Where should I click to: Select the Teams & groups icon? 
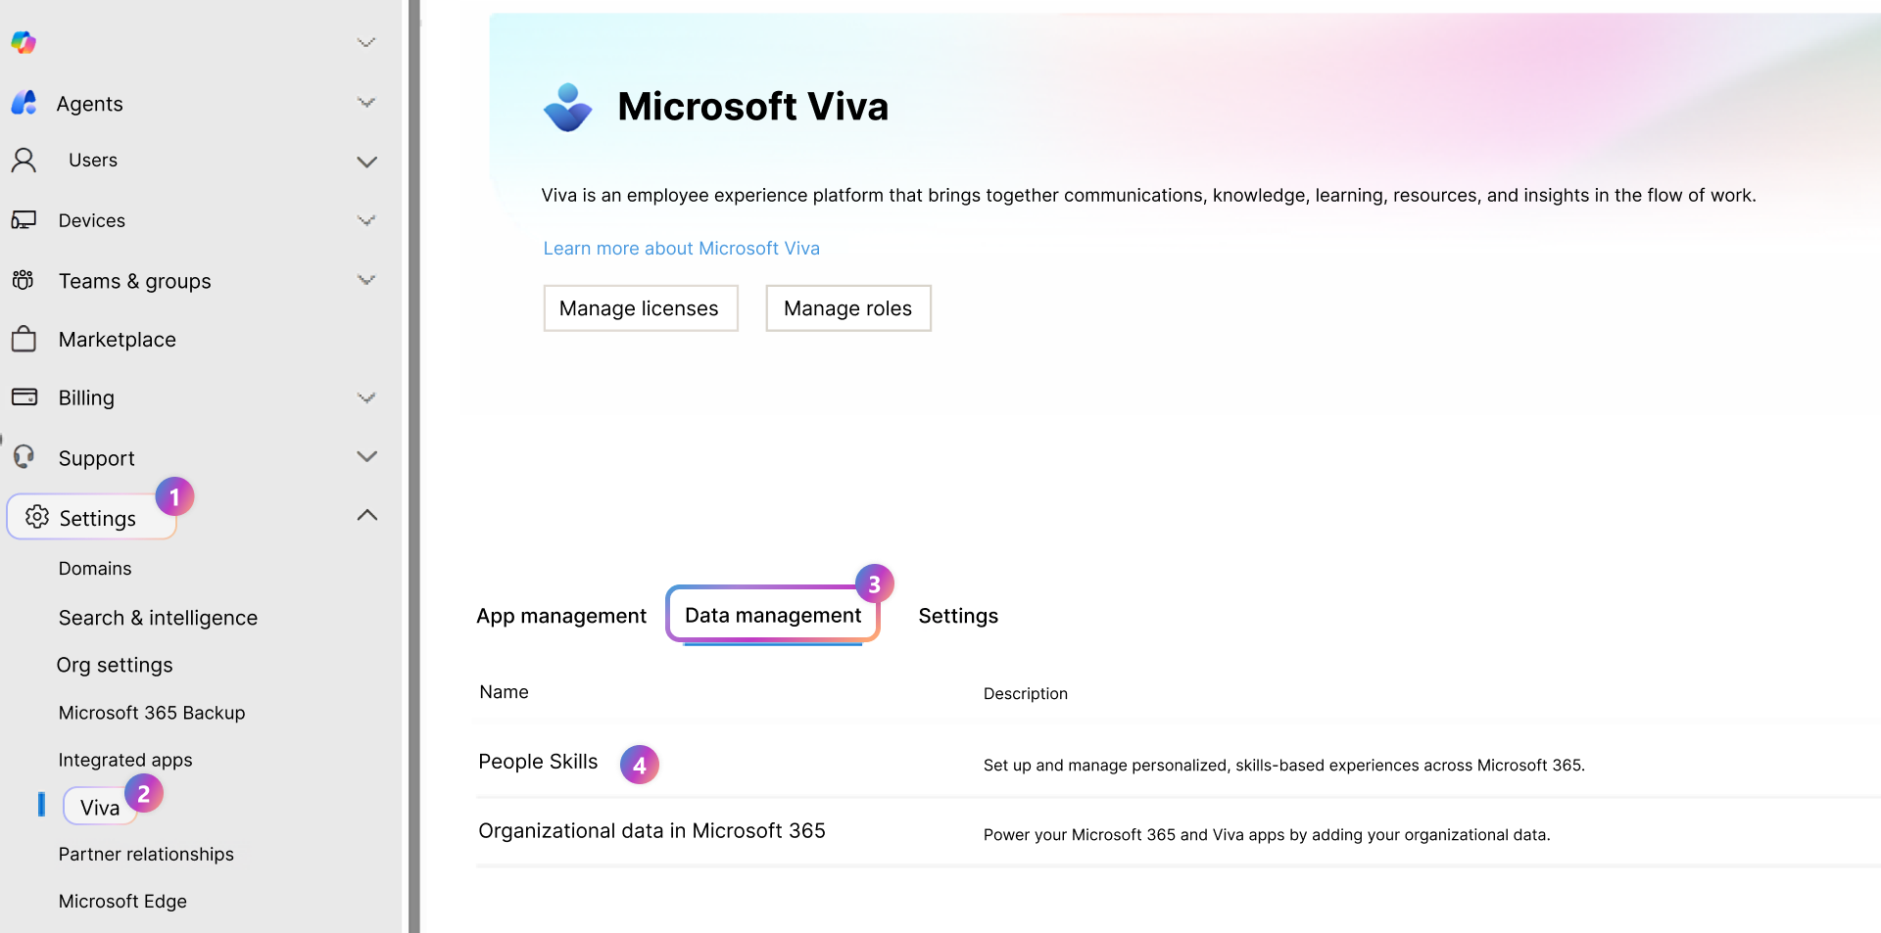point(24,280)
